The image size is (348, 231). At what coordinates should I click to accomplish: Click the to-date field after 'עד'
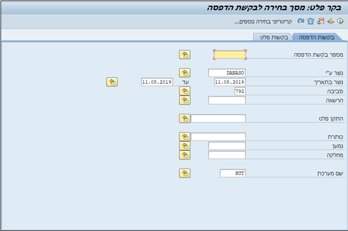point(157,82)
